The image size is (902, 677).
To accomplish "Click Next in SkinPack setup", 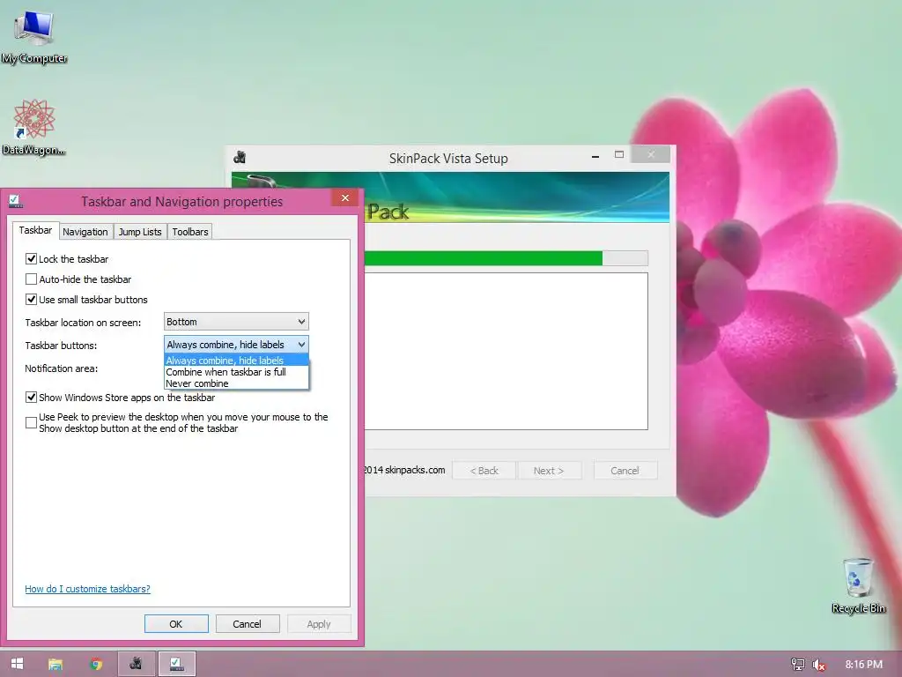I will pos(549,471).
